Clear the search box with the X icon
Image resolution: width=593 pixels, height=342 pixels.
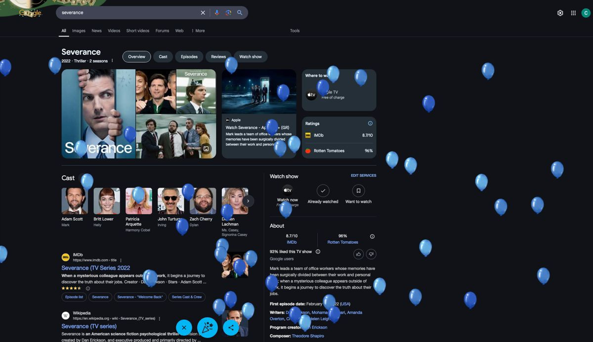tap(203, 13)
